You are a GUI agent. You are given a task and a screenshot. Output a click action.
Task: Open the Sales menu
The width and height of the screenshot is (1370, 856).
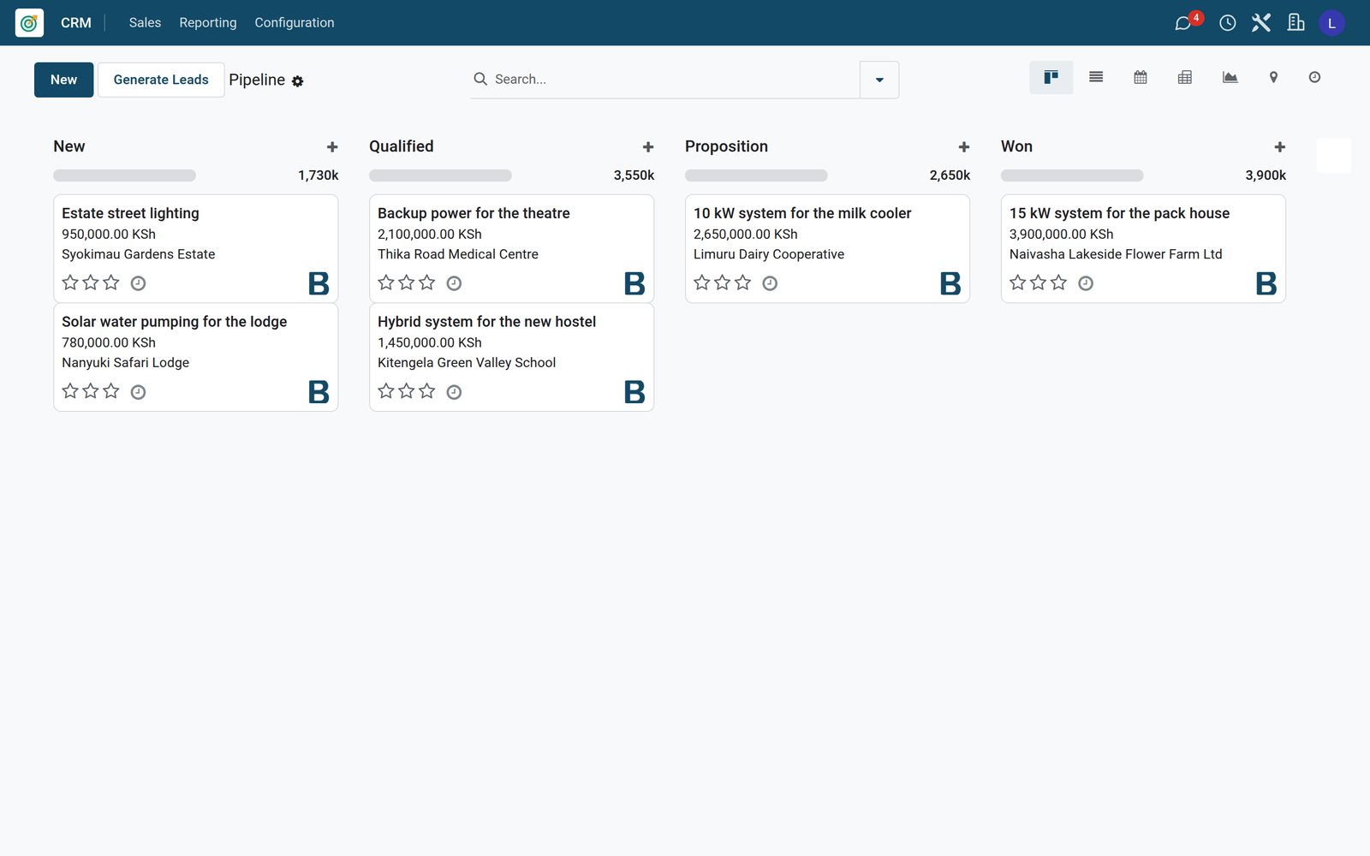(145, 23)
